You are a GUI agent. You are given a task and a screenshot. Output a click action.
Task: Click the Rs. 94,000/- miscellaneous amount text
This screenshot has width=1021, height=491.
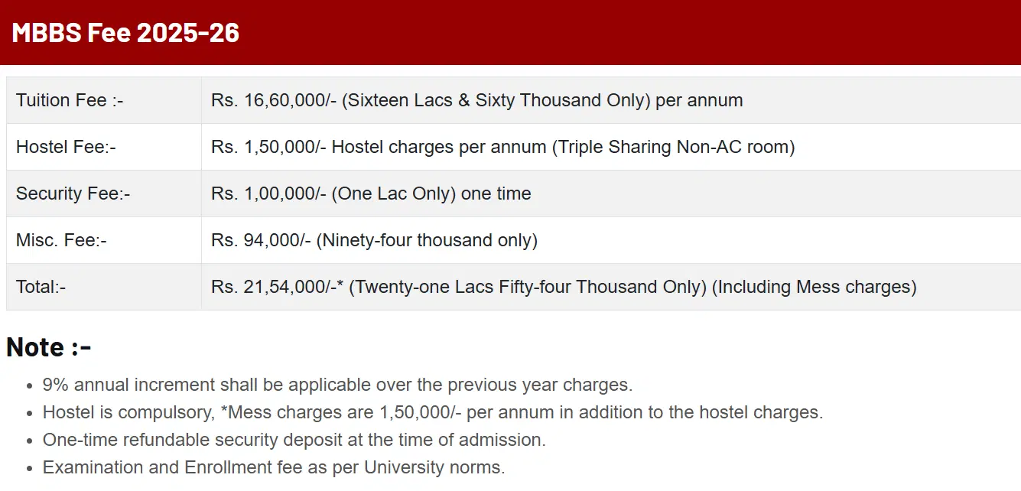click(374, 240)
